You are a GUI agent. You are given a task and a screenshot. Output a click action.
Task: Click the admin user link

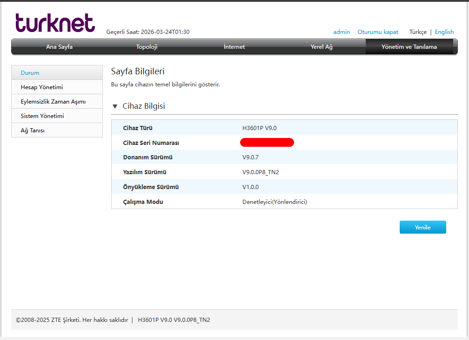[342, 32]
